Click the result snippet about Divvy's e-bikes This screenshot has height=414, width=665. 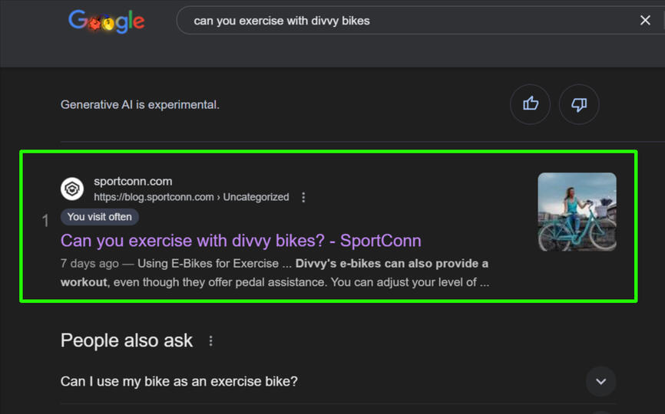click(x=274, y=273)
